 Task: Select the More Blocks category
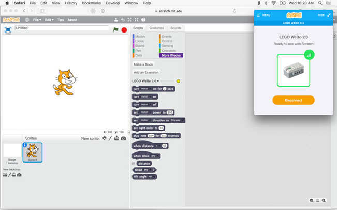171,55
